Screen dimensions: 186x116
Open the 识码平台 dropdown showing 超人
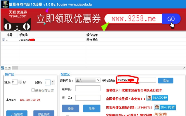[88, 80]
